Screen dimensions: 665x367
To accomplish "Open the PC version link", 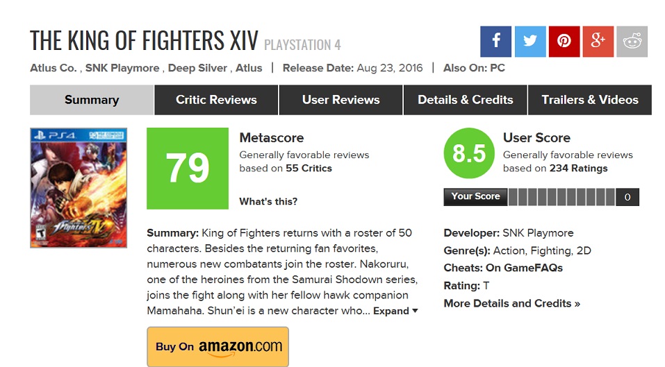I will [x=497, y=68].
